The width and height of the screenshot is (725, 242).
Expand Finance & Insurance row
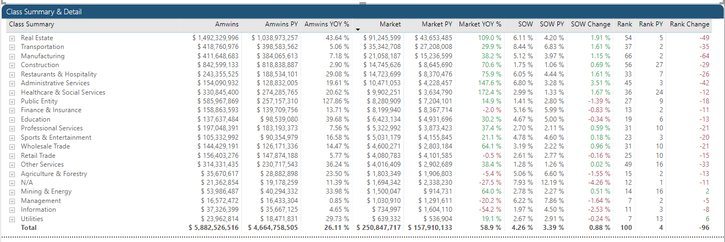click(x=12, y=111)
